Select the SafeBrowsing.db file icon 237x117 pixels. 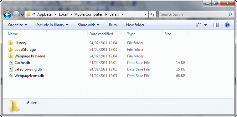(10, 69)
